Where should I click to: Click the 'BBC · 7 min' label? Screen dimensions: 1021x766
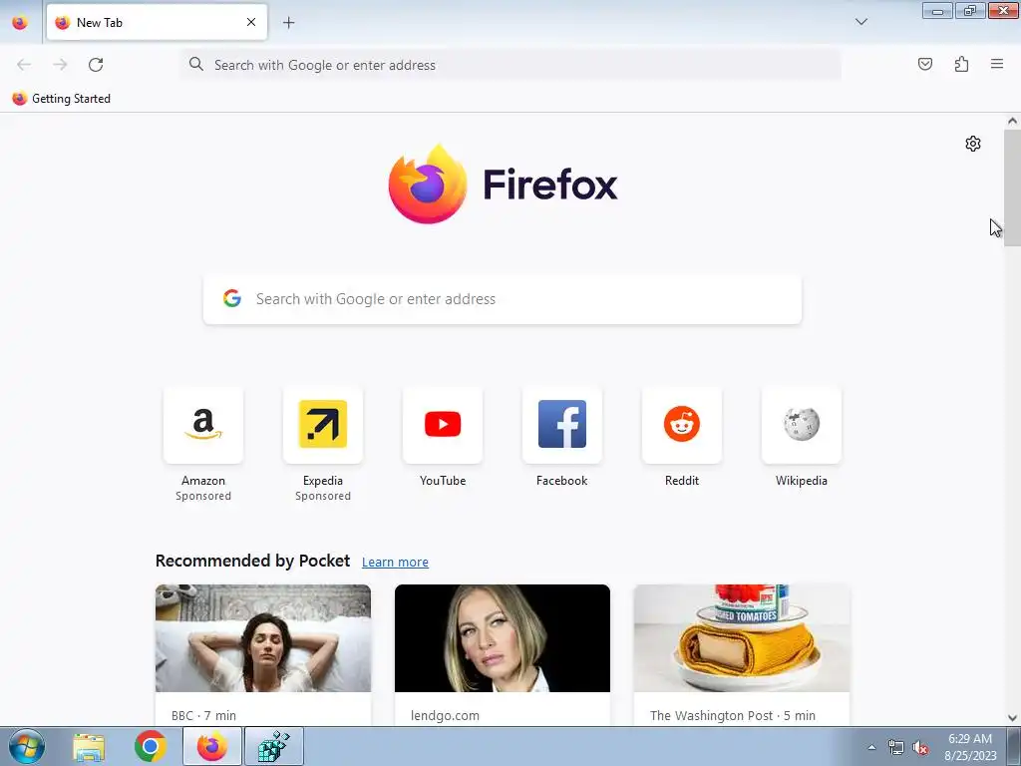(203, 715)
